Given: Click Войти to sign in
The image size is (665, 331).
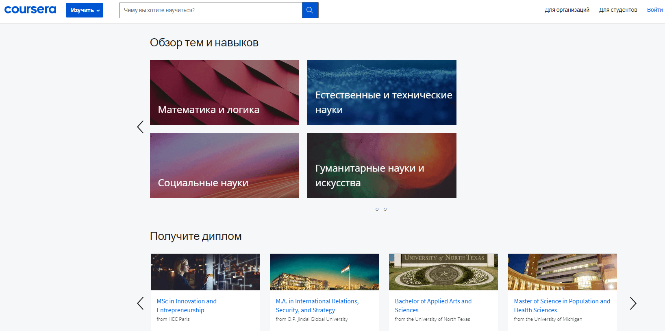Looking at the screenshot, I should 655,10.
